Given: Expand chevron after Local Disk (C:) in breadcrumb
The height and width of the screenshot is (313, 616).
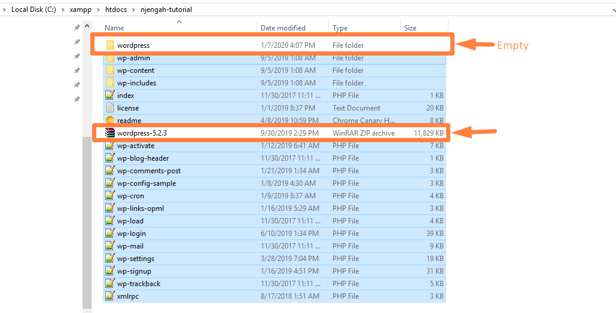Looking at the screenshot, I should pyautogui.click(x=63, y=10).
